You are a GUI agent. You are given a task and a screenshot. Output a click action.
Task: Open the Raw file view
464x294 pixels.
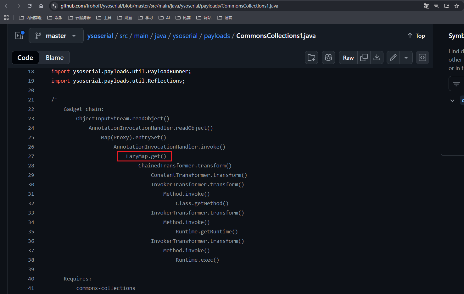click(348, 57)
